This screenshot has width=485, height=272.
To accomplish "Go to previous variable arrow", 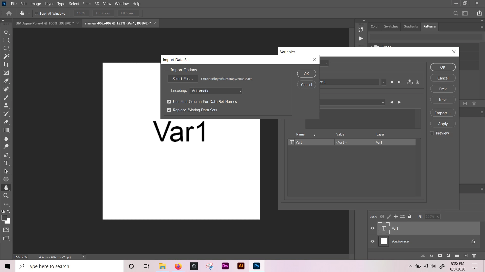I will coord(392,102).
